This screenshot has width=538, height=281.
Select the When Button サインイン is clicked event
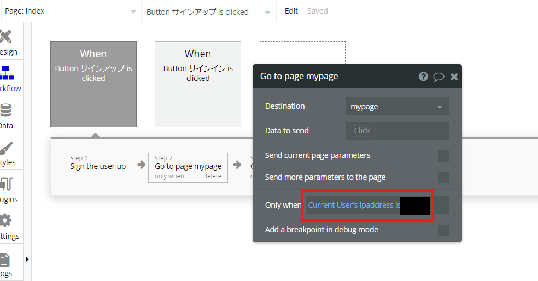pyautogui.click(x=198, y=84)
